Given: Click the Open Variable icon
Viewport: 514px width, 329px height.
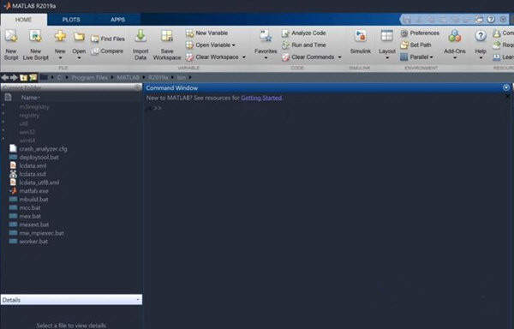Looking at the screenshot, I should click(190, 45).
